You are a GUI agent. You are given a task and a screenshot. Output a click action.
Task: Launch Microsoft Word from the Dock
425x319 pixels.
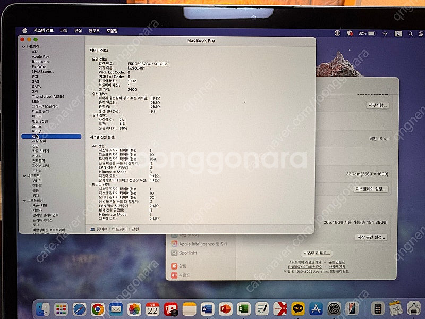tap(207, 309)
